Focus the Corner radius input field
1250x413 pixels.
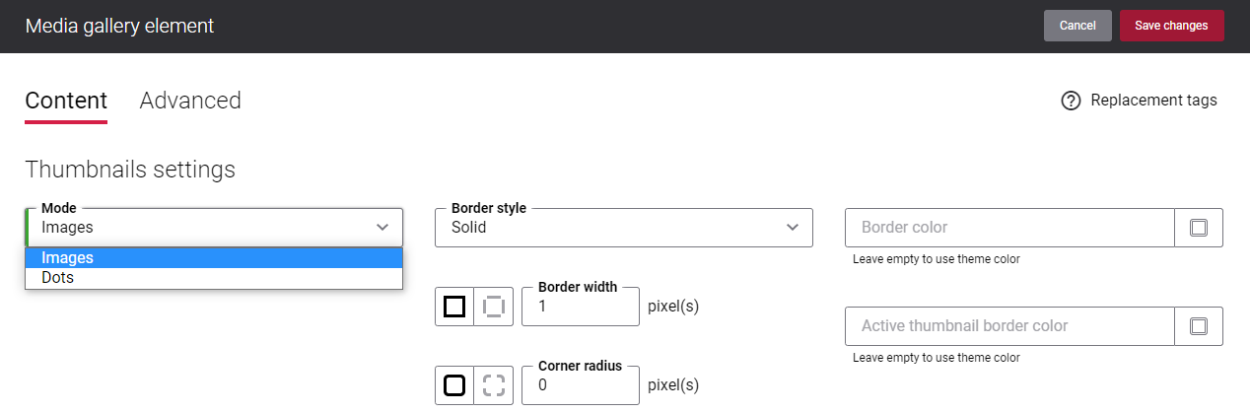tap(581, 385)
